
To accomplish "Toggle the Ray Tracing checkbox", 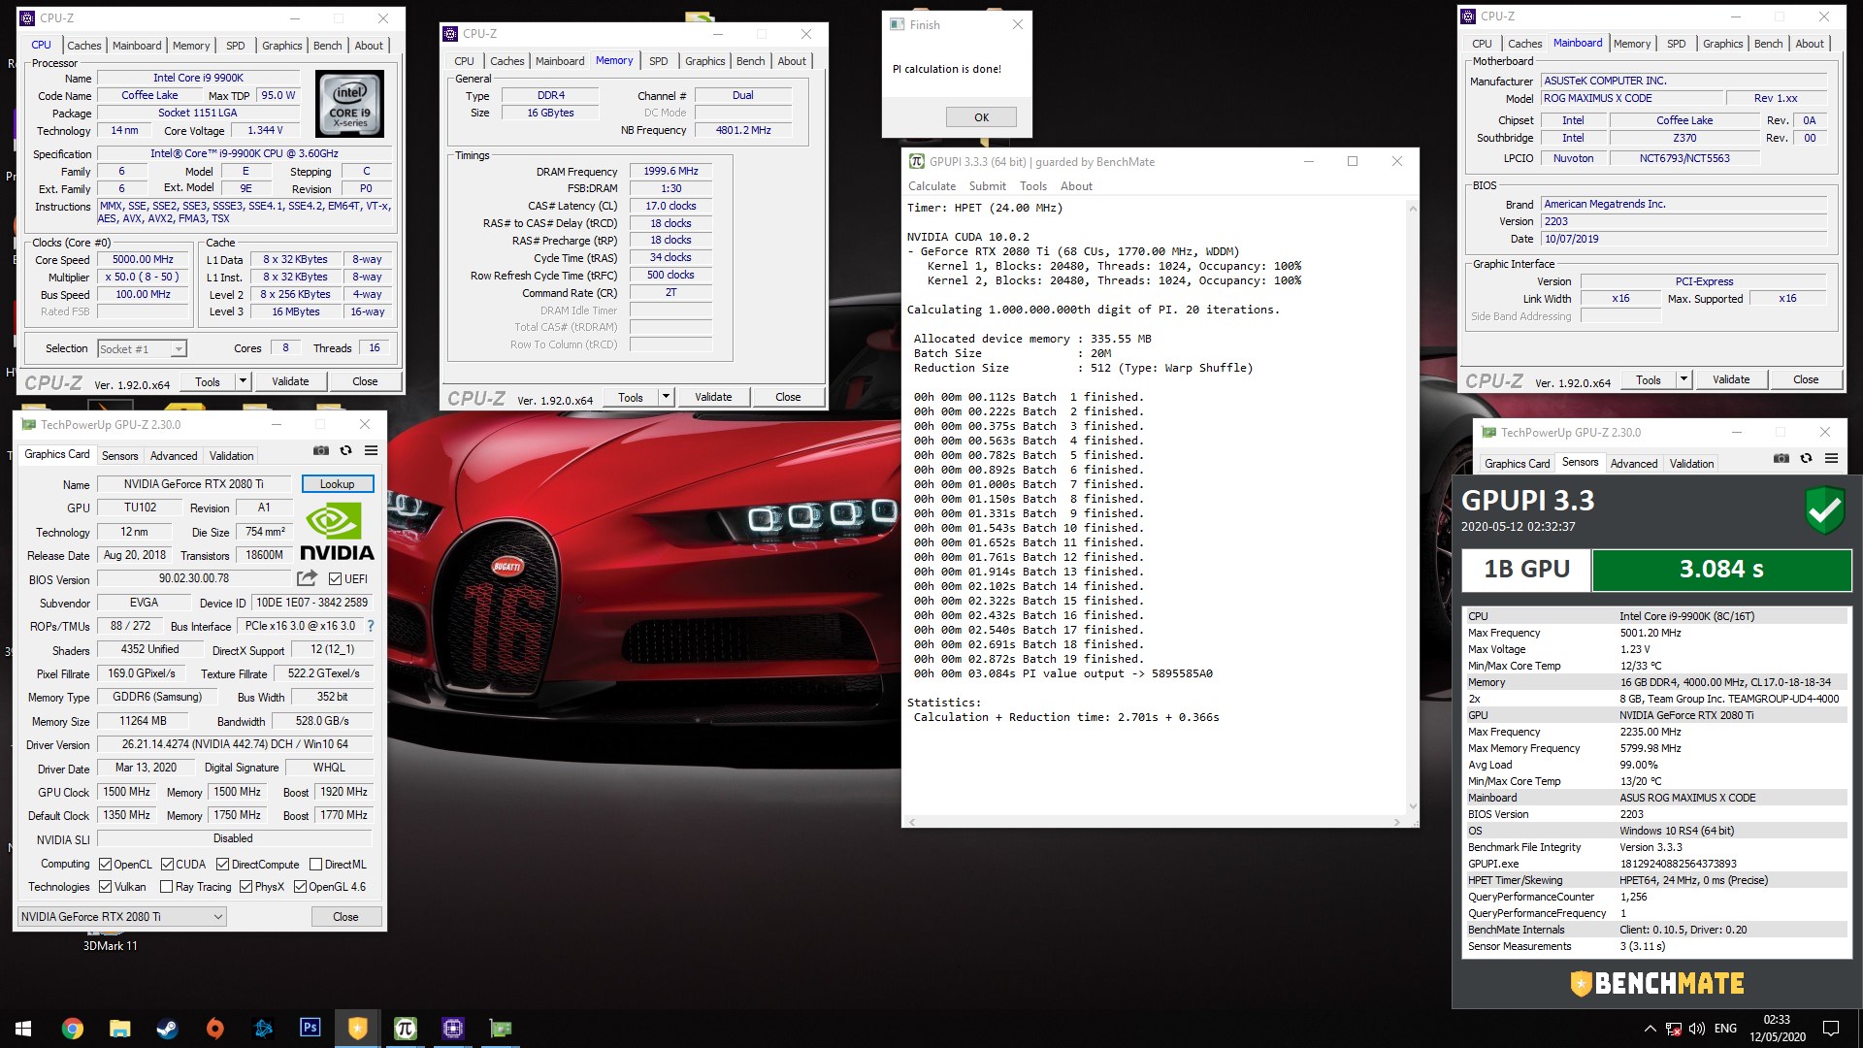I will [166, 887].
